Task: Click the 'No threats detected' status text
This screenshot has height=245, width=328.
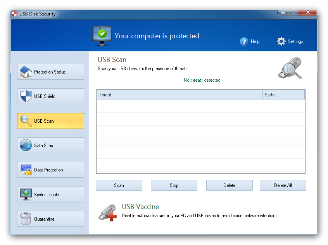Action: [202, 80]
